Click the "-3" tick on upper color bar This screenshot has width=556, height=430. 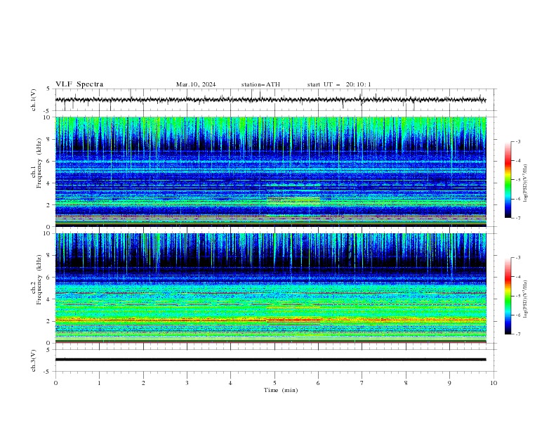[x=517, y=141]
